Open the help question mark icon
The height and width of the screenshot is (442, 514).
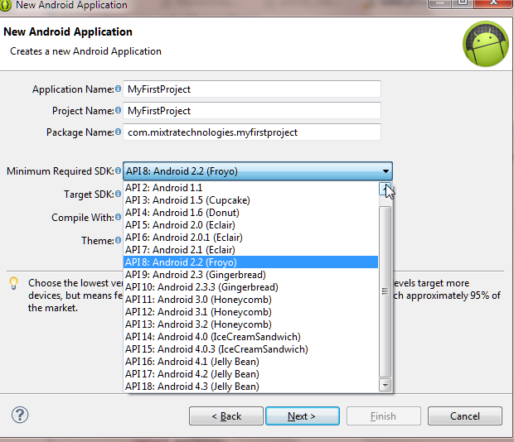coord(20,415)
